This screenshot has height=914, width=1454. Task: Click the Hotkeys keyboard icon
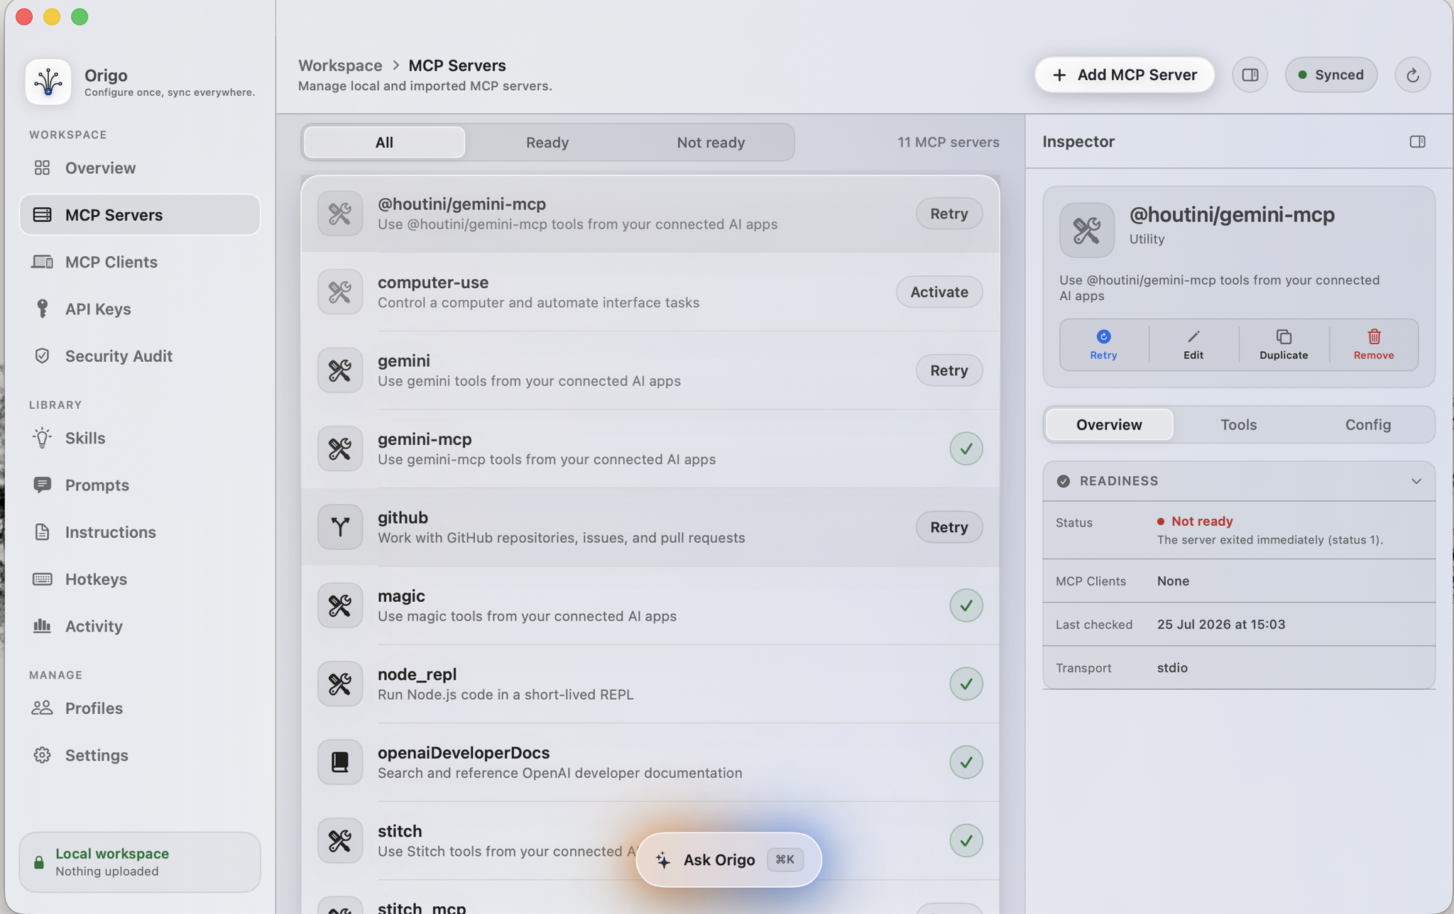pos(42,579)
